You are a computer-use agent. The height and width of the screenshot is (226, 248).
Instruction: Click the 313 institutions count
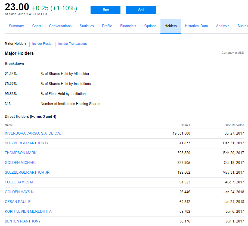pos(8,104)
